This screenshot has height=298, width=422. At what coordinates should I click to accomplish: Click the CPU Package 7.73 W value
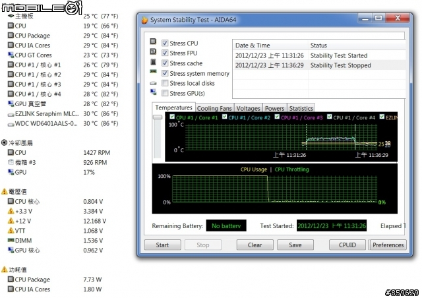[92, 280]
